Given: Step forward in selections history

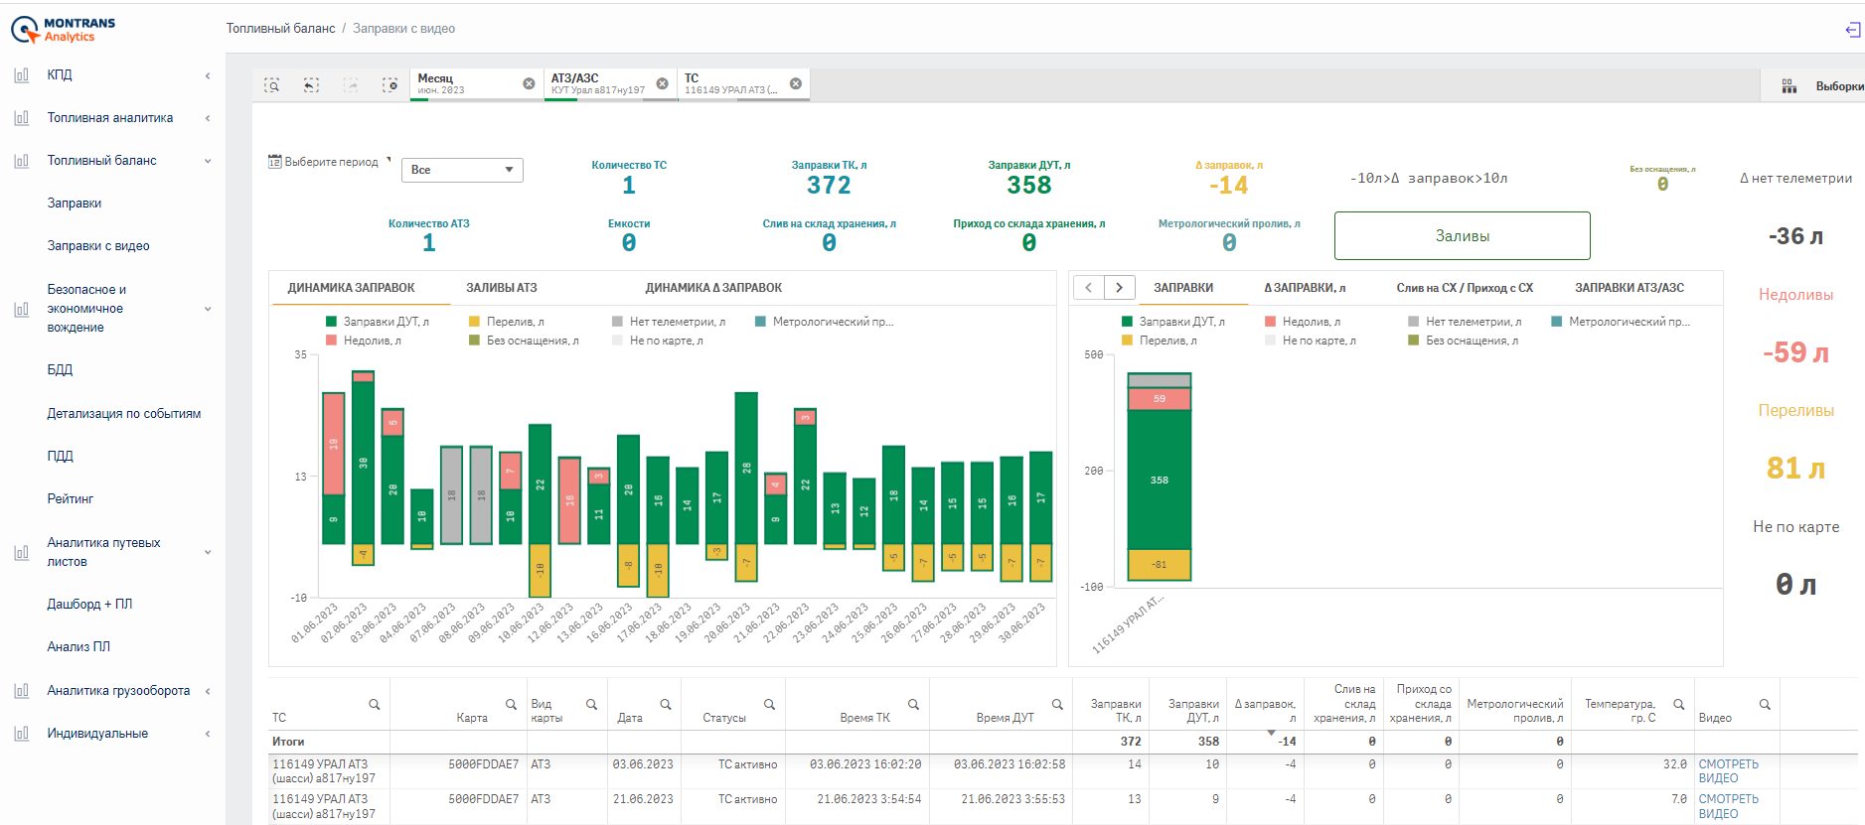Looking at the screenshot, I should point(351,85).
